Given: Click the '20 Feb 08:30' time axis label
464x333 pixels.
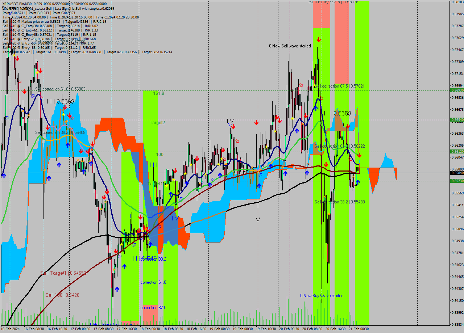Looking at the screenshot, I should coord(312,329).
